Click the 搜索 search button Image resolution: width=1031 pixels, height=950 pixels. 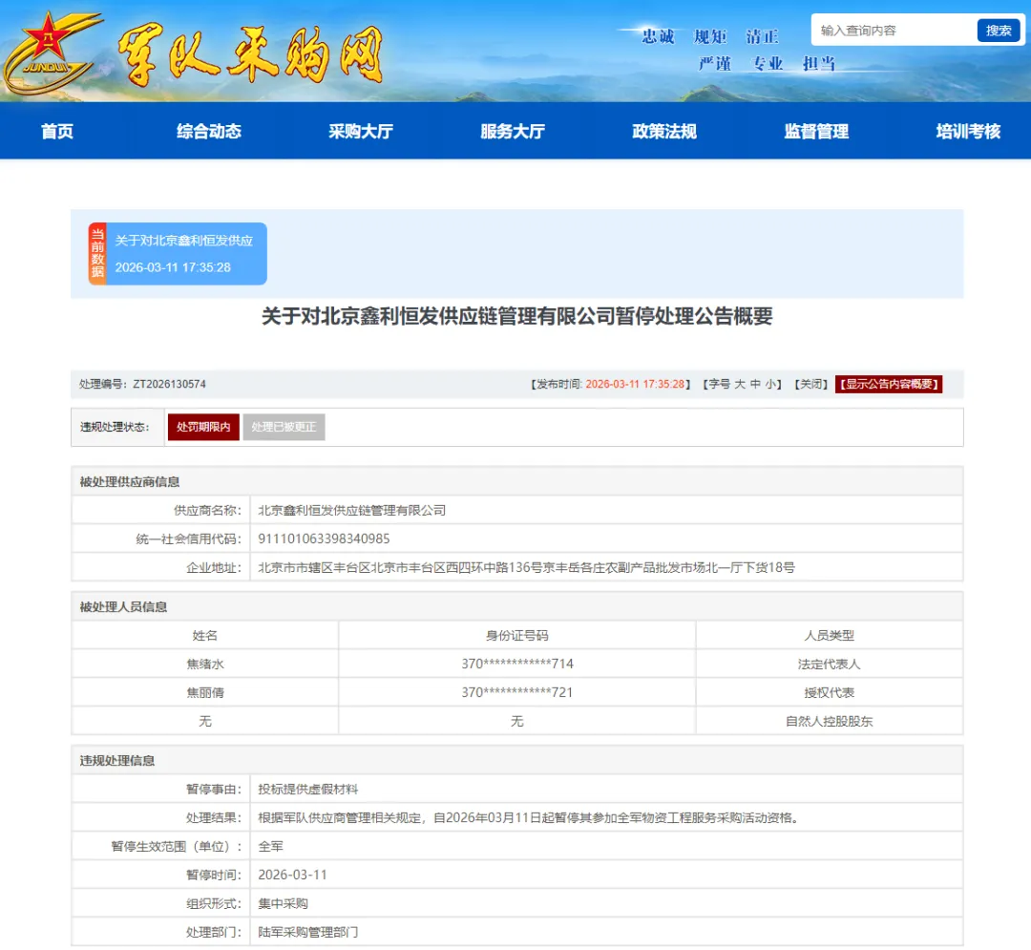click(999, 31)
